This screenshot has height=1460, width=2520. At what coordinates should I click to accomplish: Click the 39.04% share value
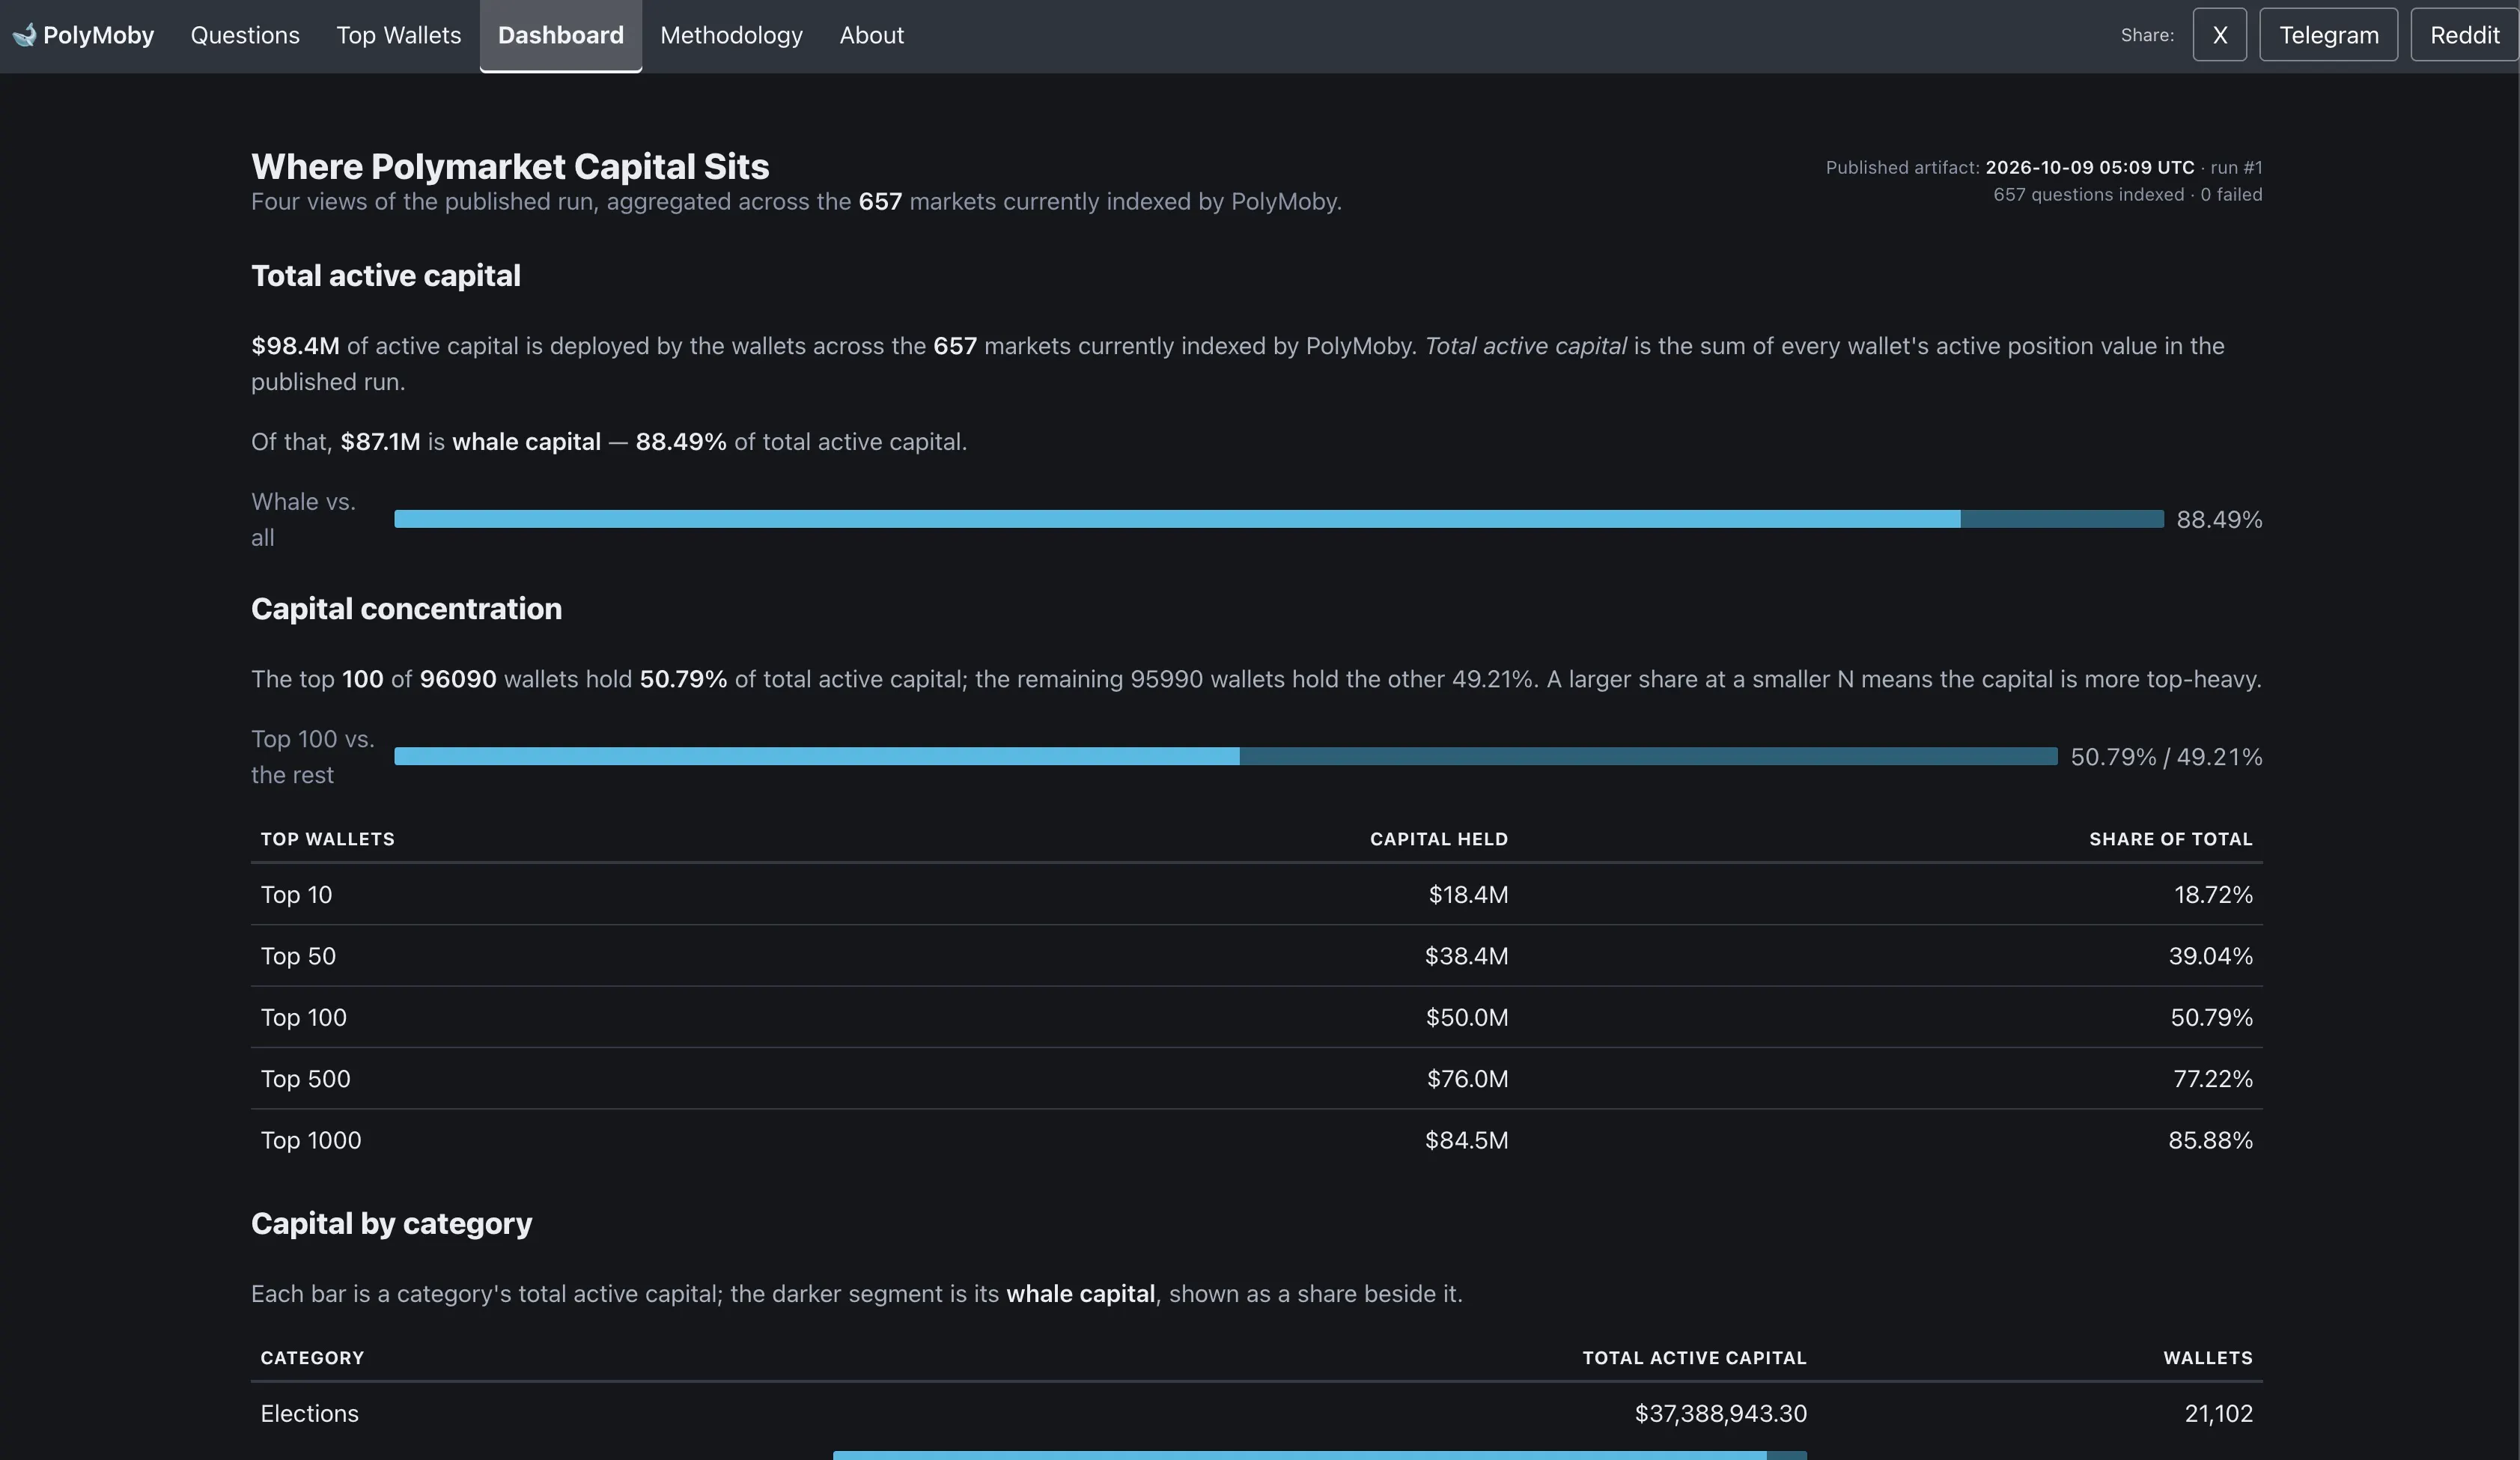point(2210,956)
